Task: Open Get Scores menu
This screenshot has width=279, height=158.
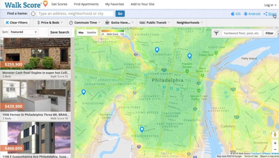Action: [x=59, y=4]
